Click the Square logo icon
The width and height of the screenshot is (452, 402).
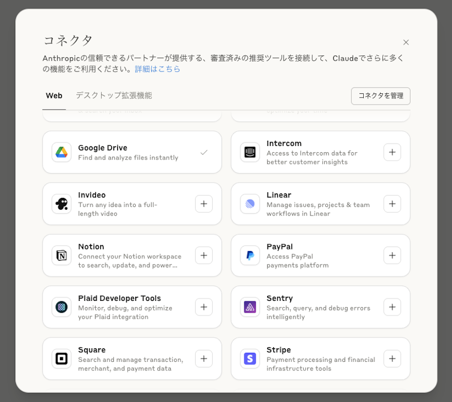pos(62,358)
